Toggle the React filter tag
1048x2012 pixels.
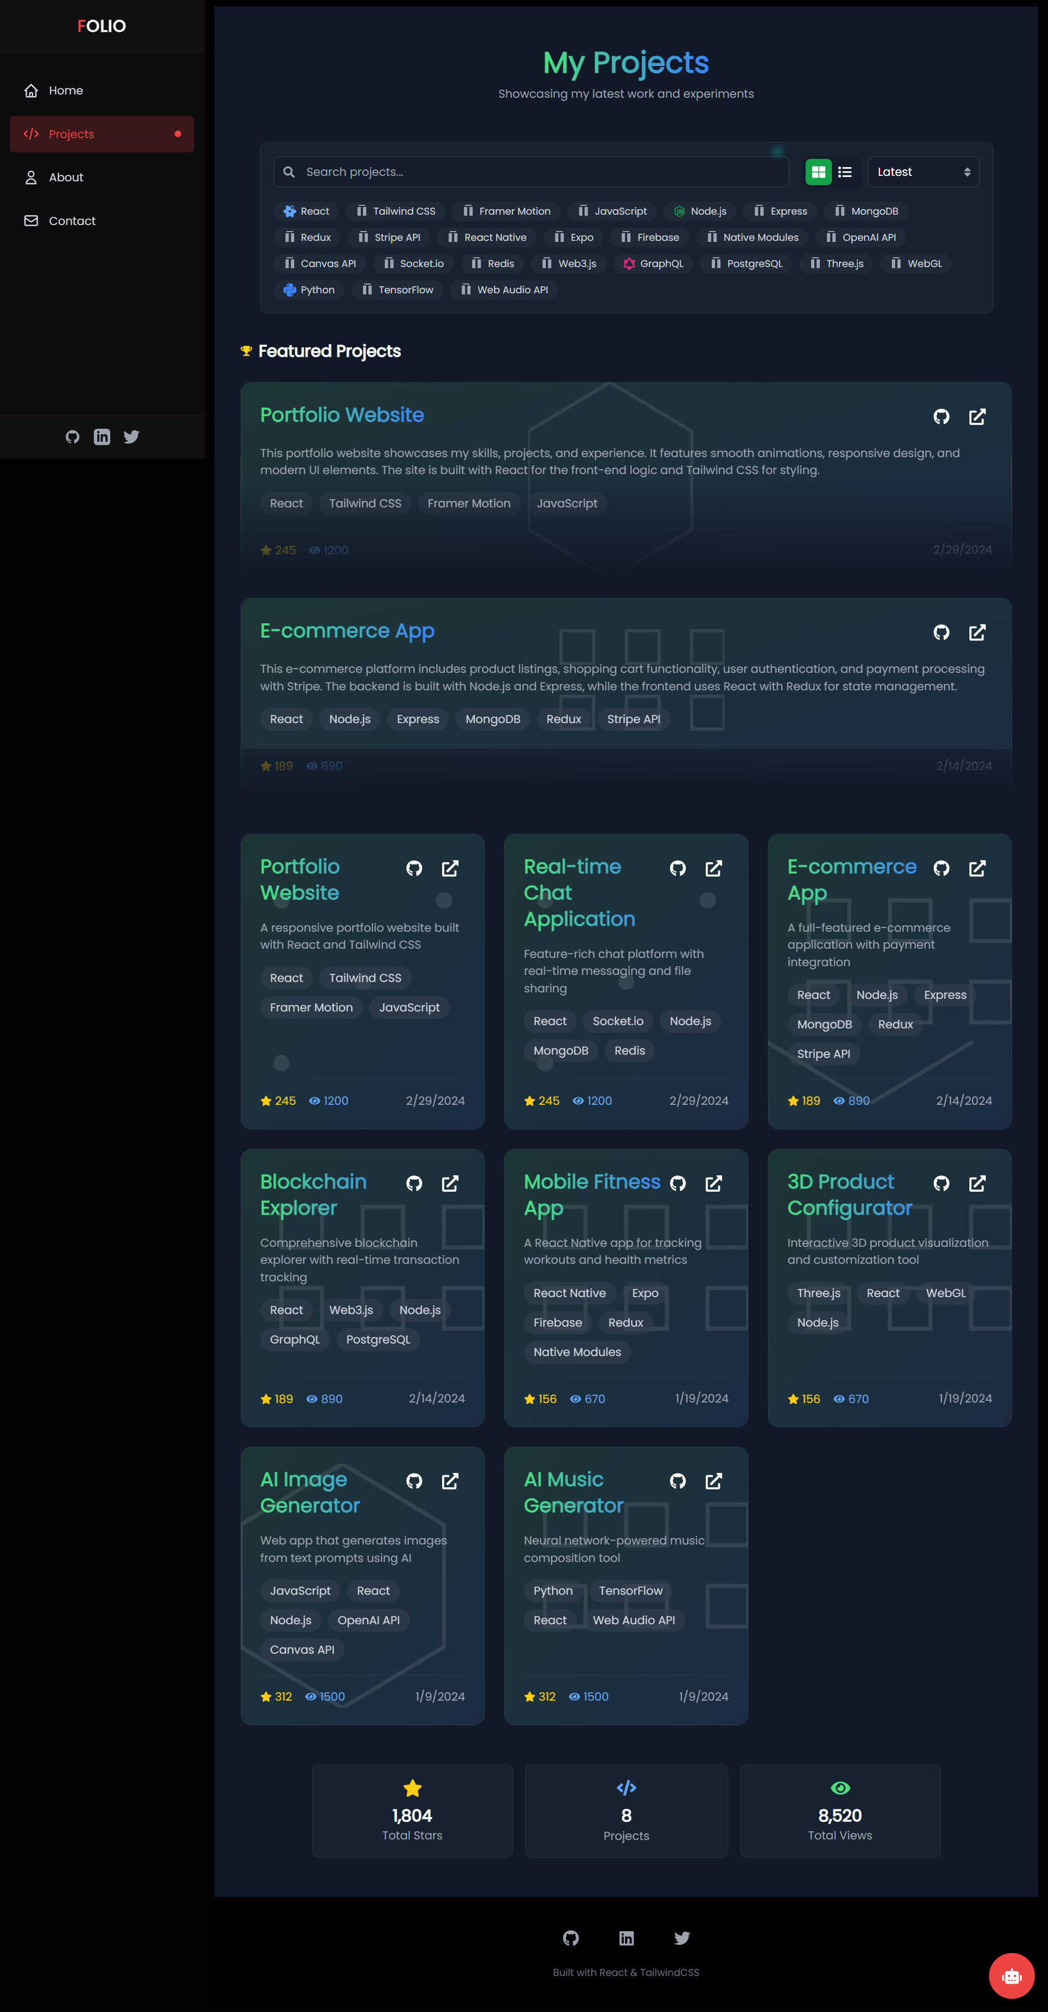[x=306, y=211]
